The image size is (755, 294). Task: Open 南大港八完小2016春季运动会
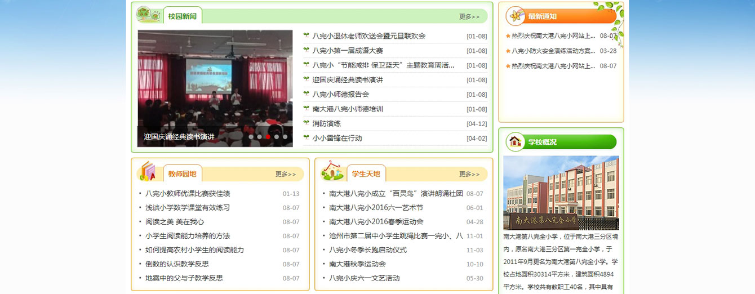click(376, 222)
